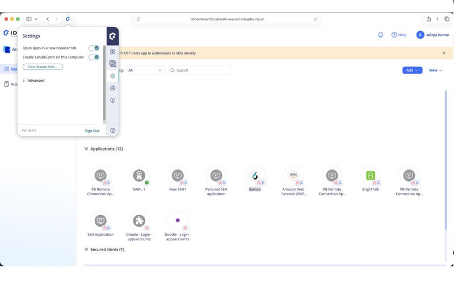The width and height of the screenshot is (454, 284).
Task: Dismiss the OTP notification banner
Action: [x=444, y=53]
